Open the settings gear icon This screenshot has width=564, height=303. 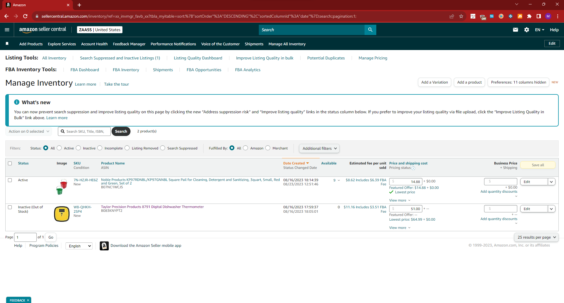[x=527, y=30]
